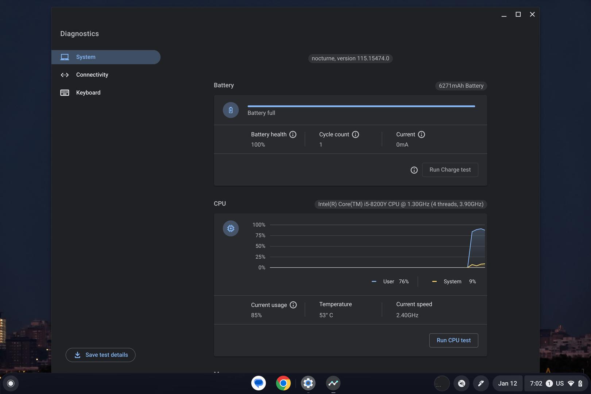
Task: Select the System sidebar item
Action: tap(106, 57)
